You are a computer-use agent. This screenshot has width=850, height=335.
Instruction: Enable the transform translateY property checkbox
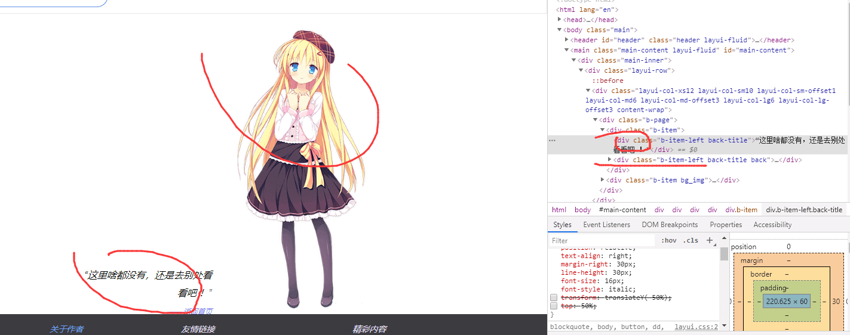pos(554,297)
